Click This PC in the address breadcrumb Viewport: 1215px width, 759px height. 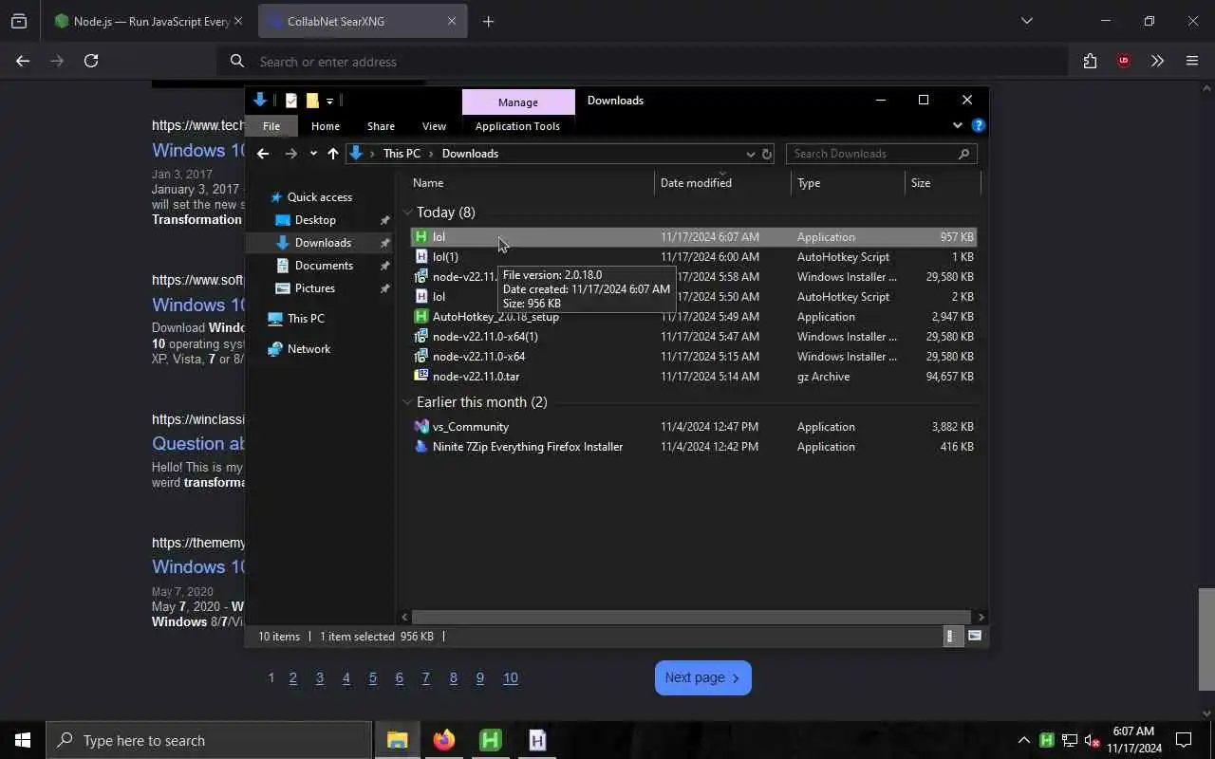(x=402, y=154)
